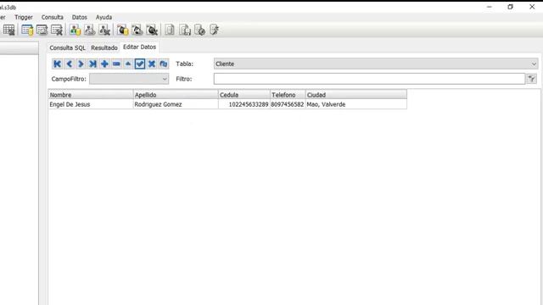Refresh the data with navigator refresh button
This screenshot has height=305, width=543.
pos(164,64)
